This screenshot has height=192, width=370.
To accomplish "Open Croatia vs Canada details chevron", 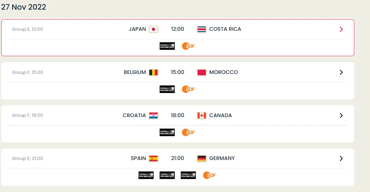I will [x=341, y=116].
